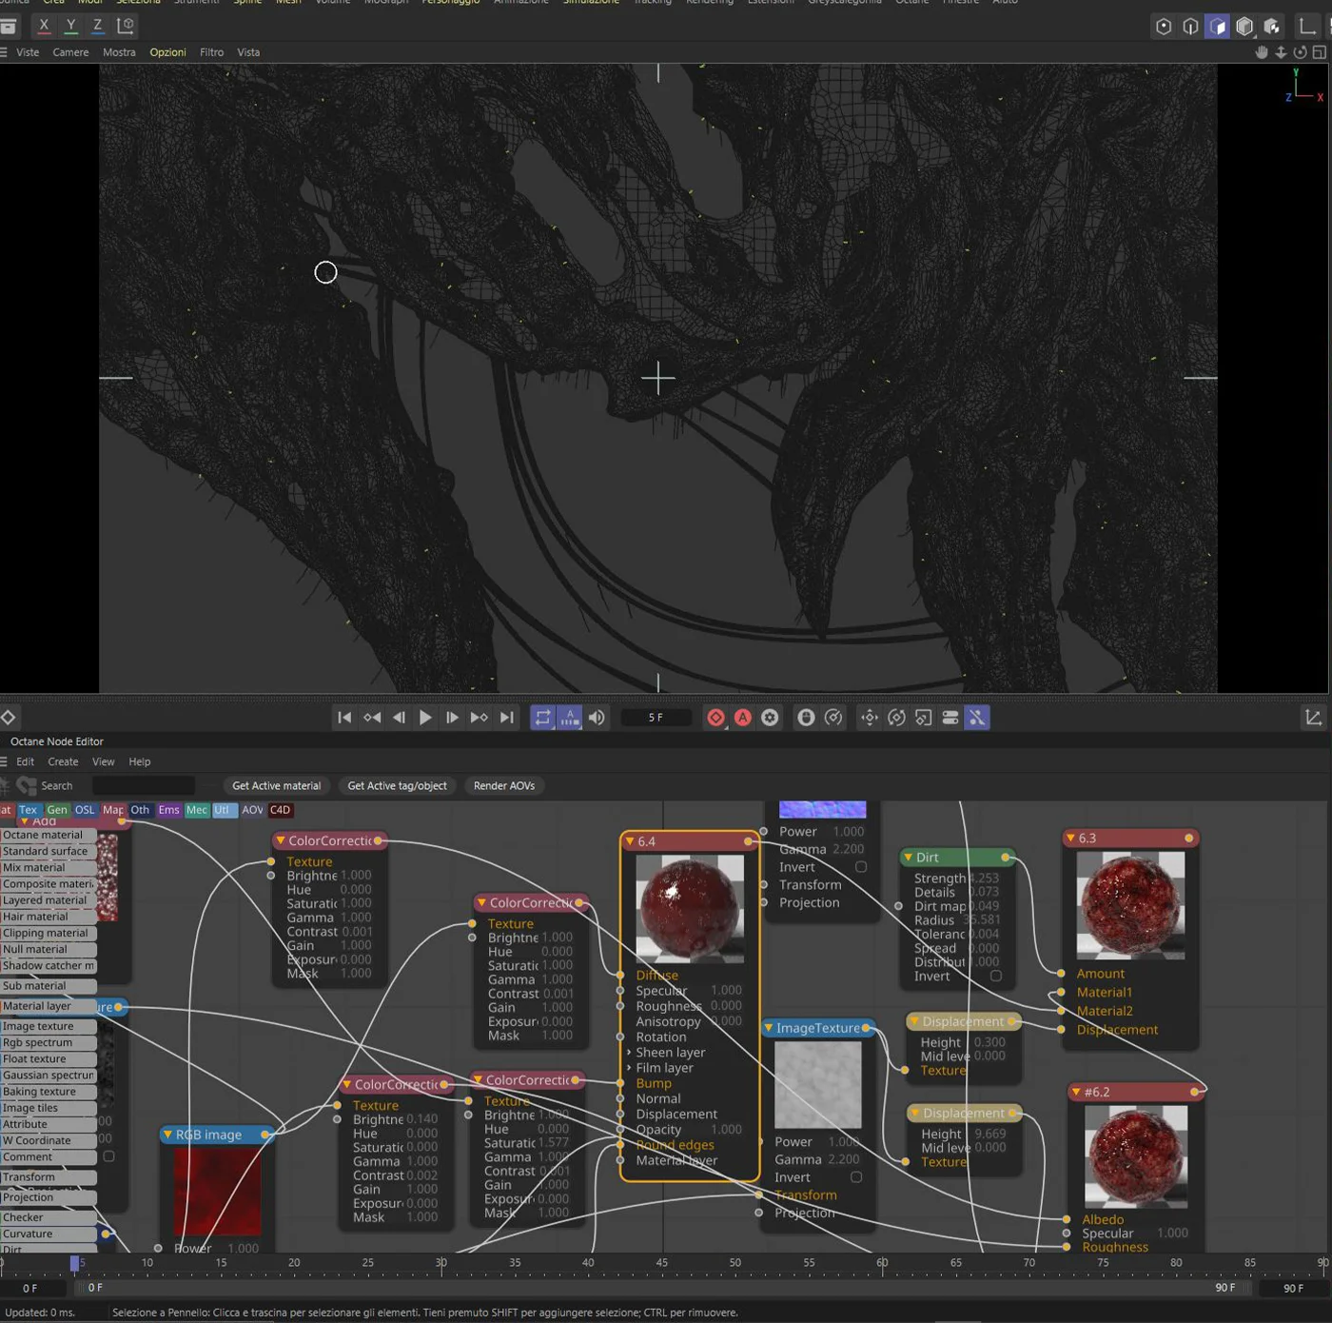Open keyframe settings gear icon

770,718
